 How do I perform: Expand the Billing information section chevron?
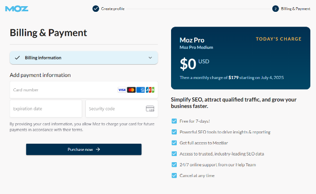[150, 58]
